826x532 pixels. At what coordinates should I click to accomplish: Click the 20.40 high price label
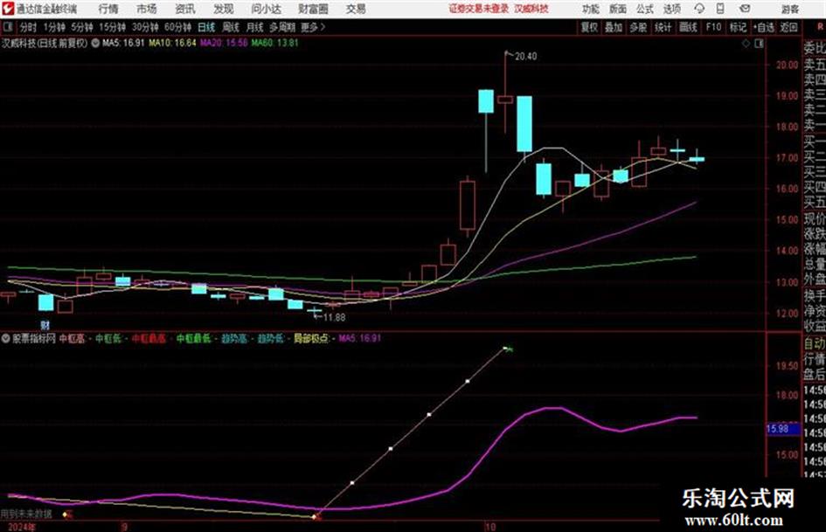coord(525,56)
